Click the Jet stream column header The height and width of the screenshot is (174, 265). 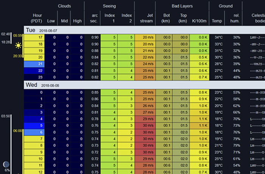point(147,18)
